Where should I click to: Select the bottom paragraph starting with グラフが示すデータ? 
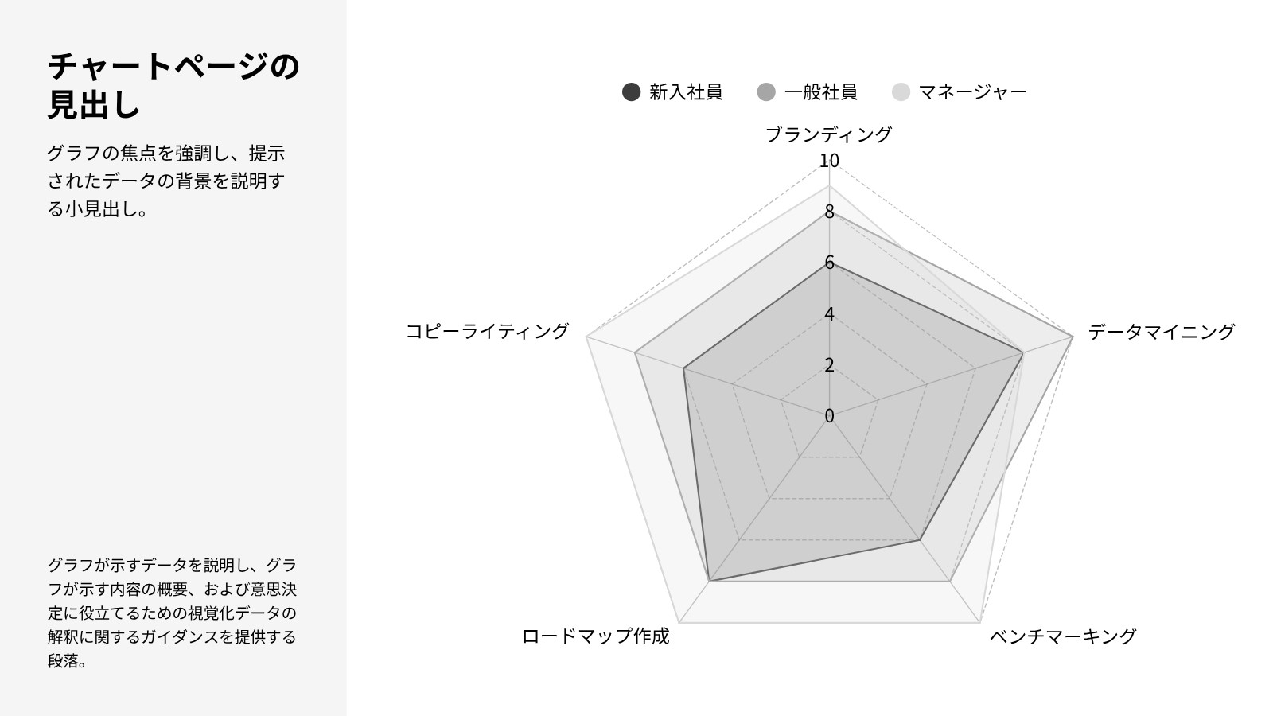[x=172, y=613]
